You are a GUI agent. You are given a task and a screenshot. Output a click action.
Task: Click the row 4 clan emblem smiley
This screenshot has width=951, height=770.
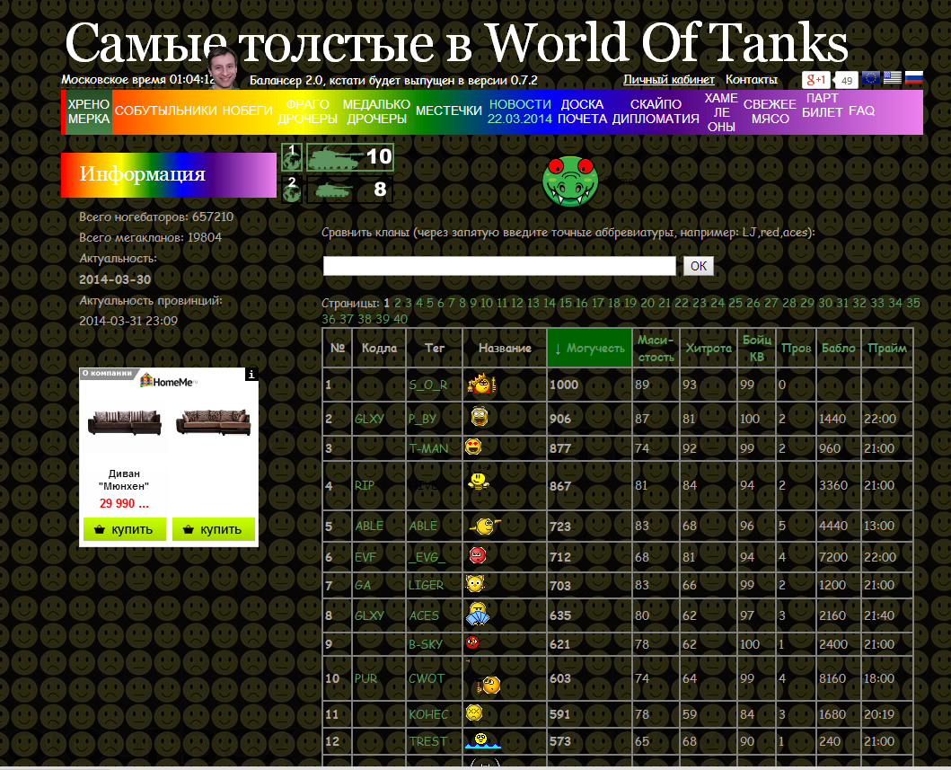[478, 482]
